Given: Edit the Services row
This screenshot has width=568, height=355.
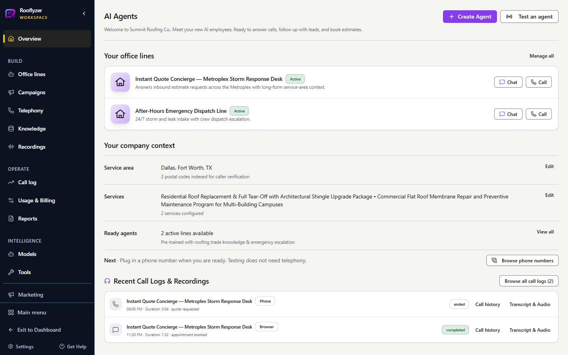Looking at the screenshot, I should pos(549,195).
